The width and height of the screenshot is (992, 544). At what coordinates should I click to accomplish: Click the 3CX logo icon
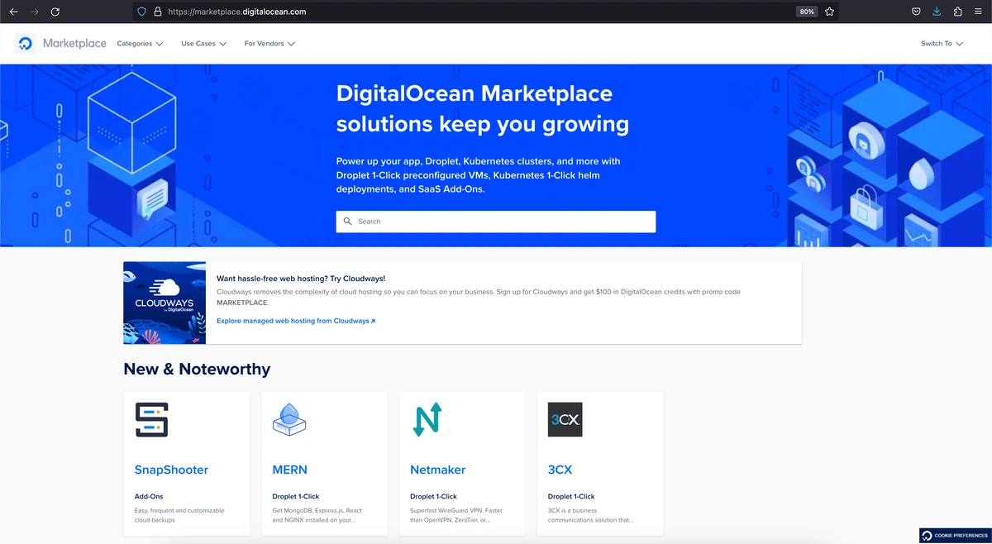(565, 419)
